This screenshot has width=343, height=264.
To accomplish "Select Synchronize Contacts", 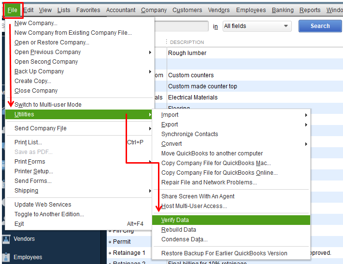I will (231, 134).
